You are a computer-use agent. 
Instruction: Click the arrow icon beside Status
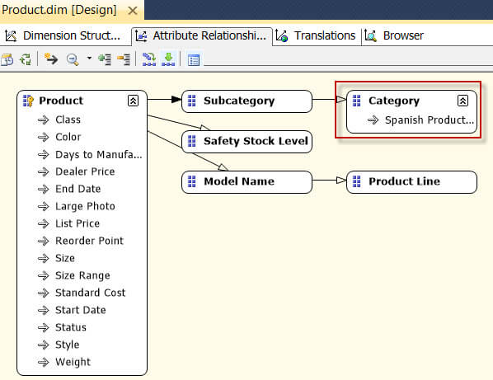pyautogui.click(x=44, y=327)
